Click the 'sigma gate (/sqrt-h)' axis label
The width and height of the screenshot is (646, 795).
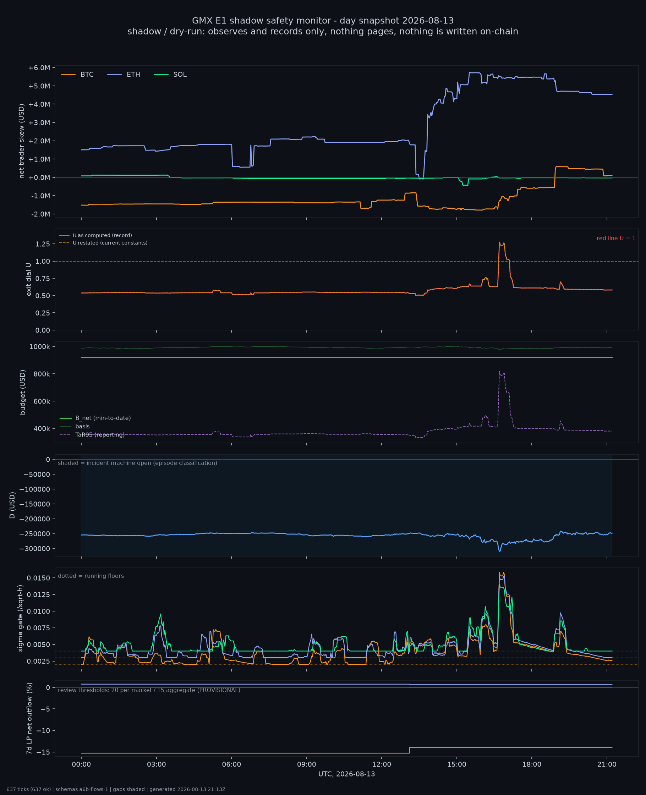click(x=21, y=618)
